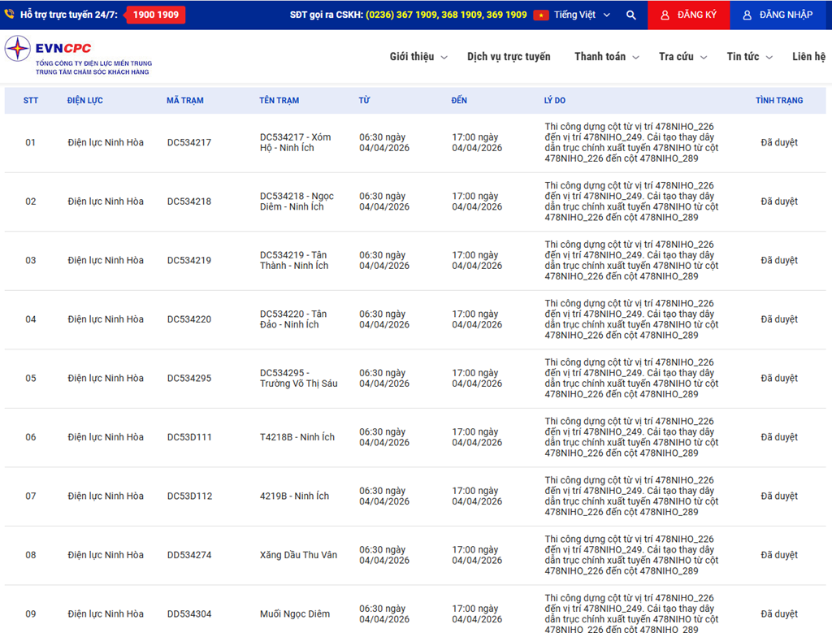This screenshot has width=832, height=633.
Task: Select the Xăng Dầu Thu Vân station row
Action: [298, 555]
